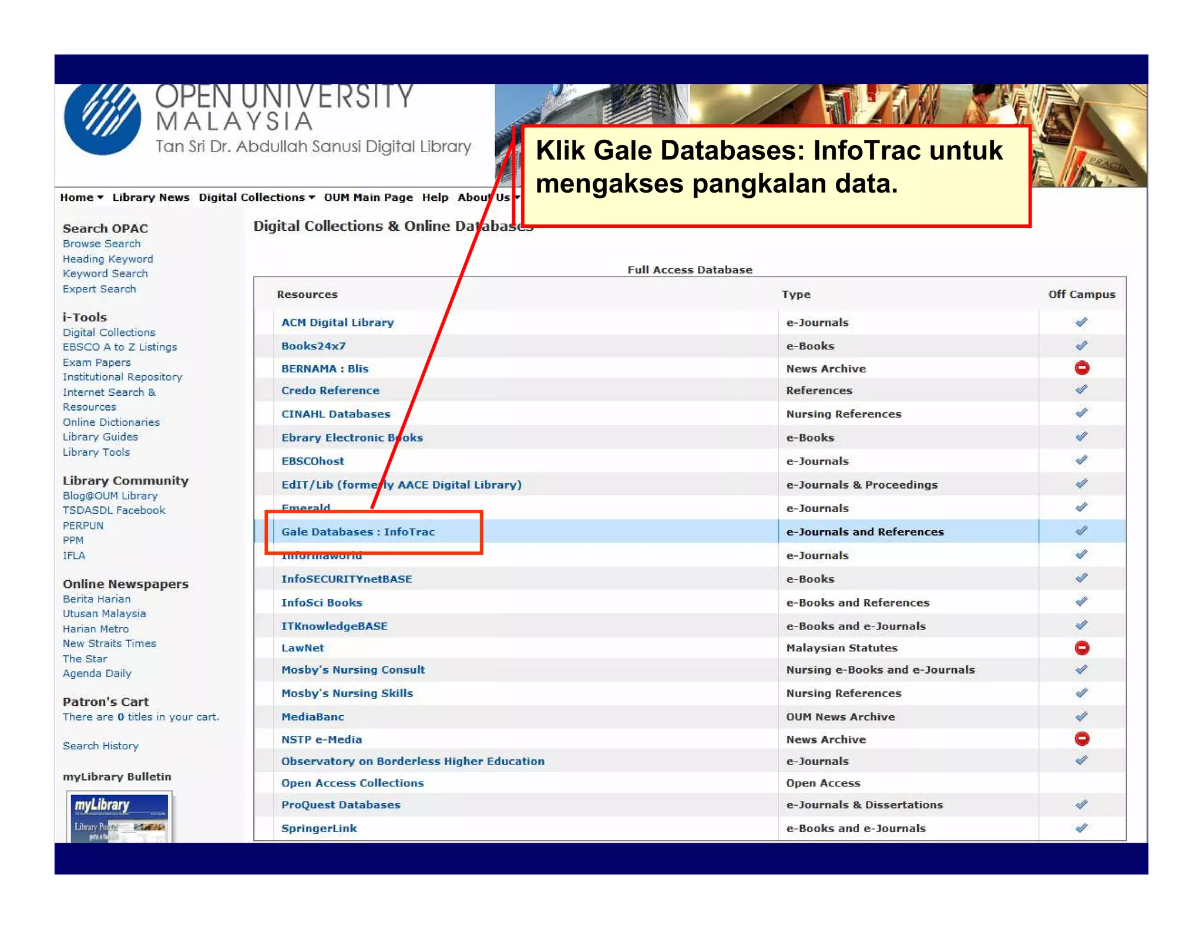
Task: Open Ebrary Electronic Books link
Action: 352,437
